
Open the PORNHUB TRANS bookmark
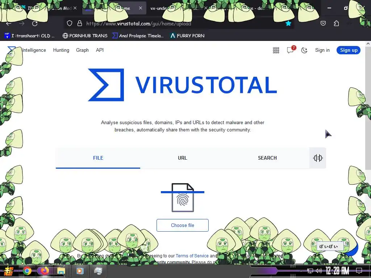click(x=85, y=36)
